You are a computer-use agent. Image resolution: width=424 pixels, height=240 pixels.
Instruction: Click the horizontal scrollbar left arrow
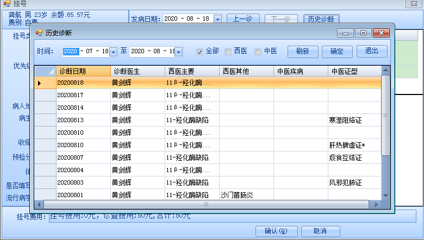coord(39,204)
